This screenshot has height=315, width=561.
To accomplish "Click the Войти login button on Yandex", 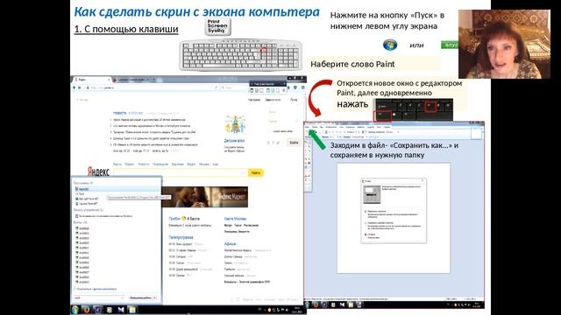I will pos(295,143).
